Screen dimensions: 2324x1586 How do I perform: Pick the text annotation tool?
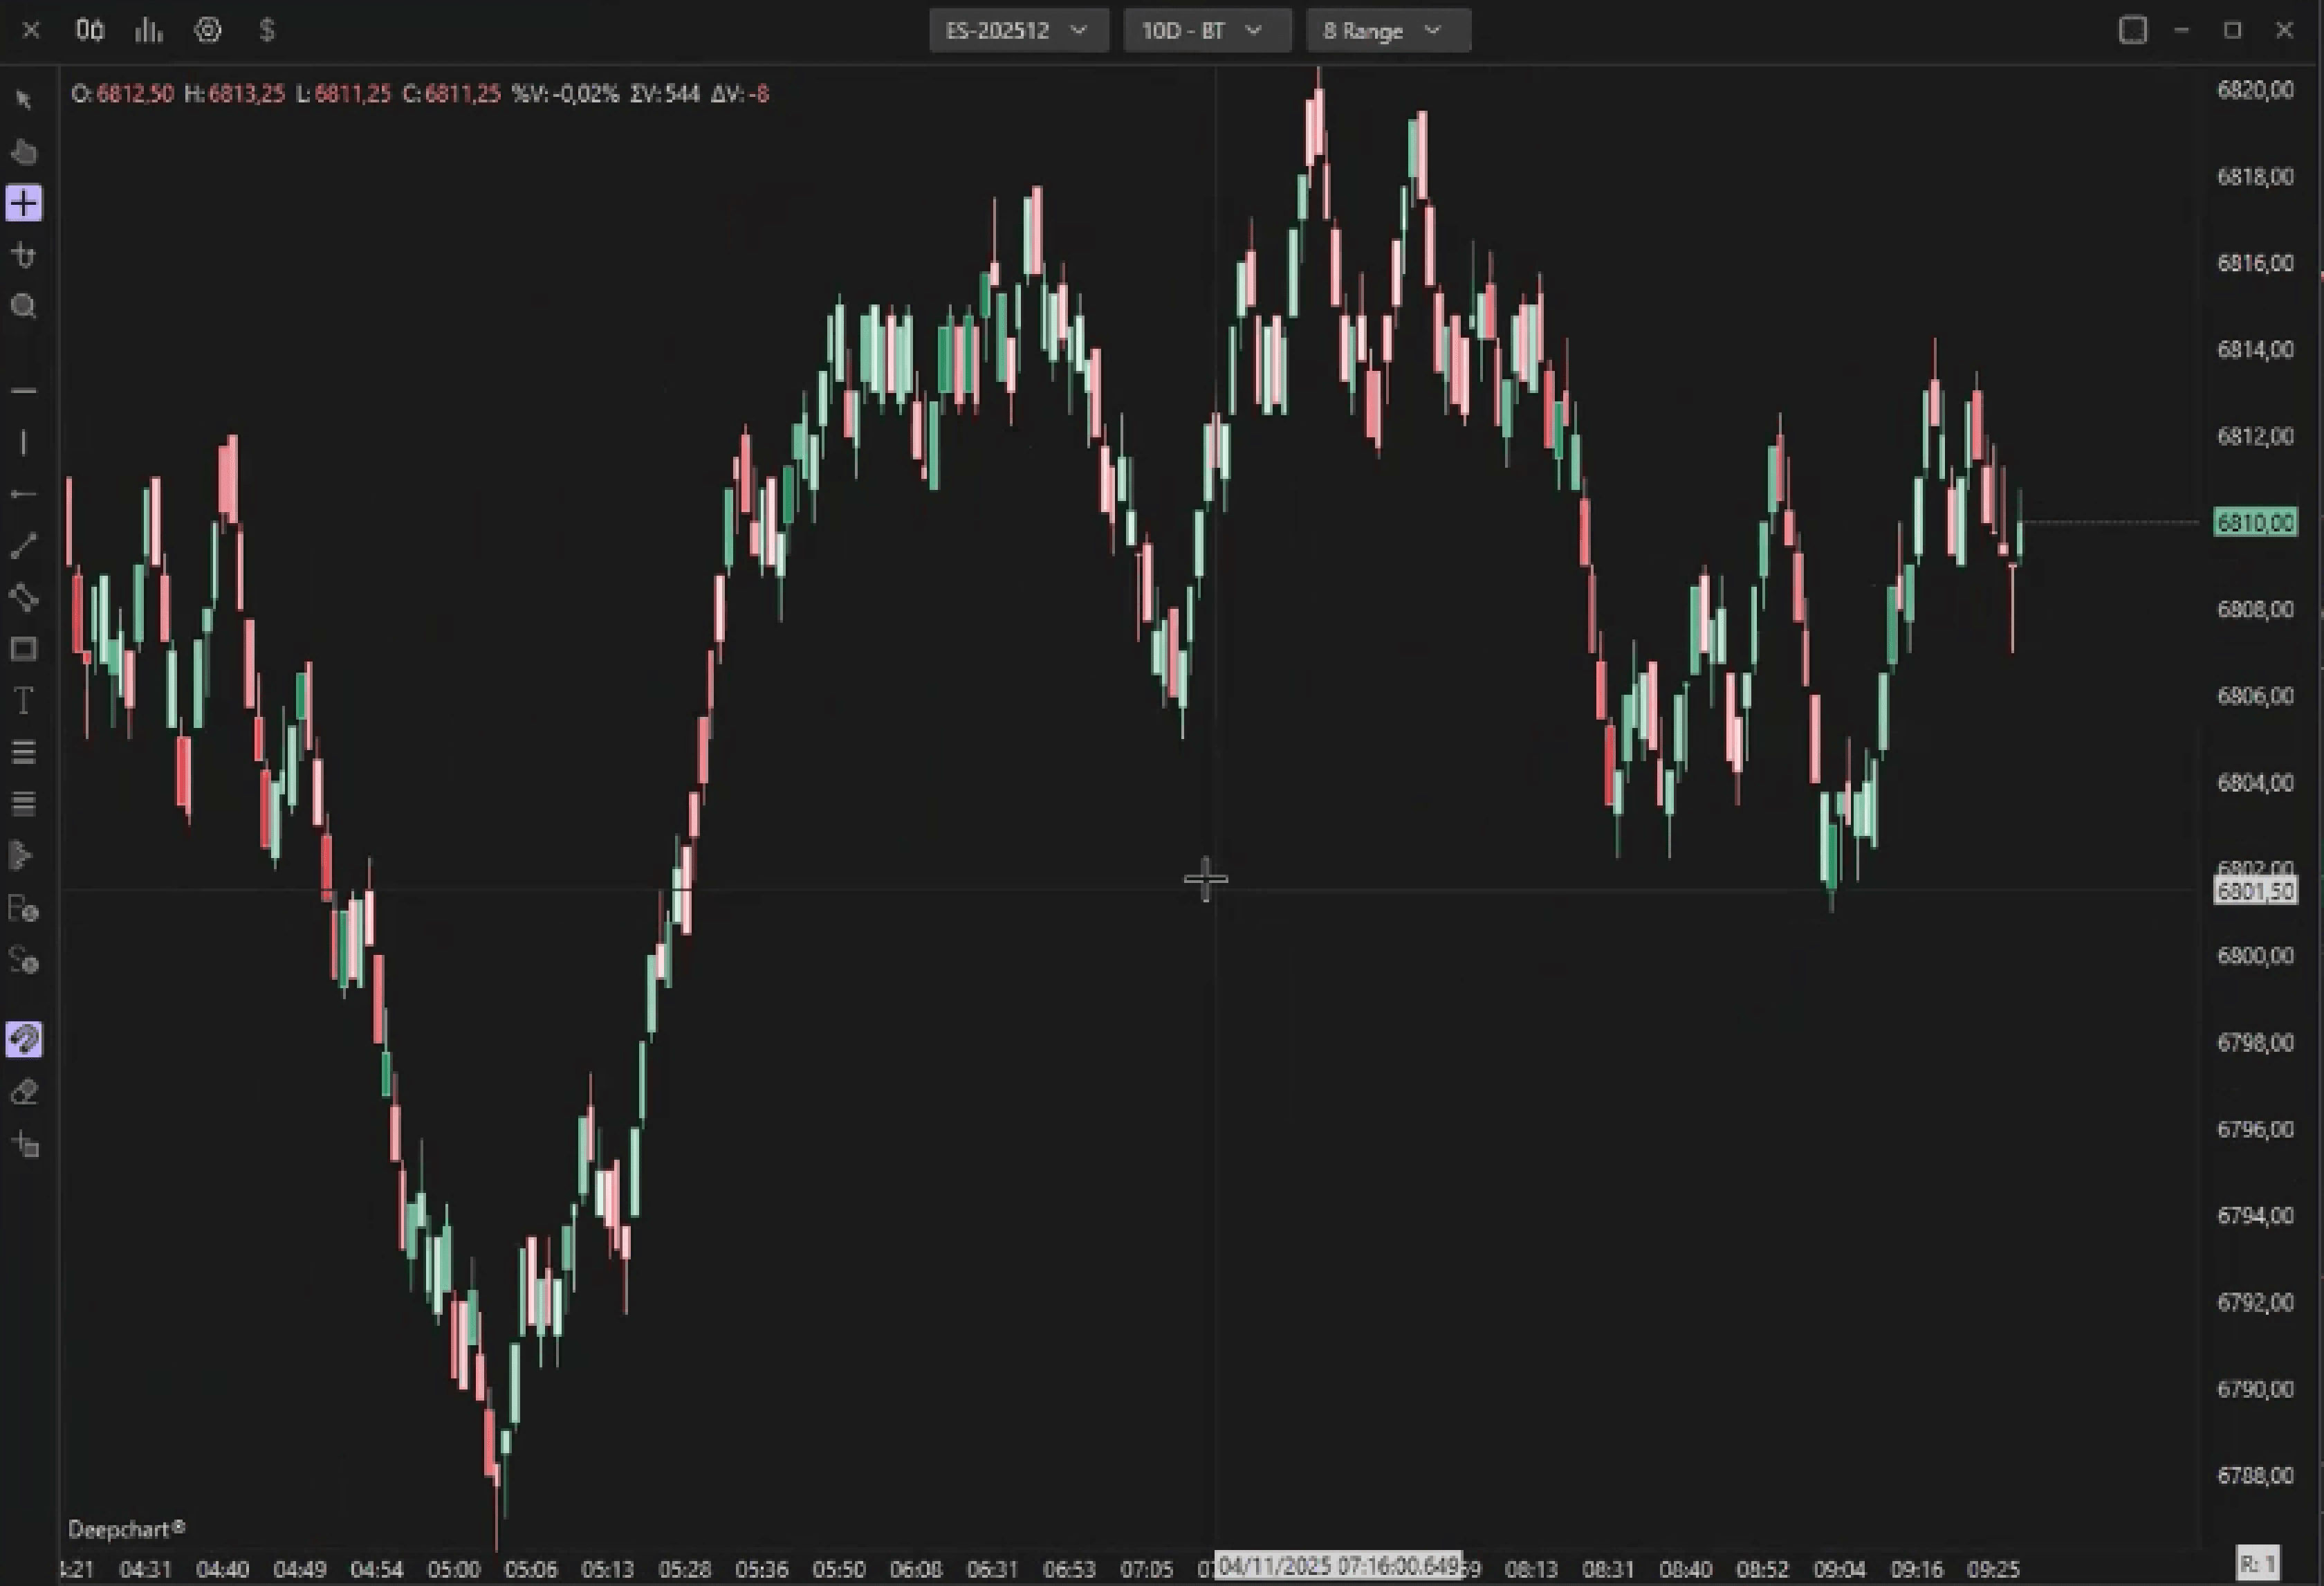pyautogui.click(x=24, y=700)
